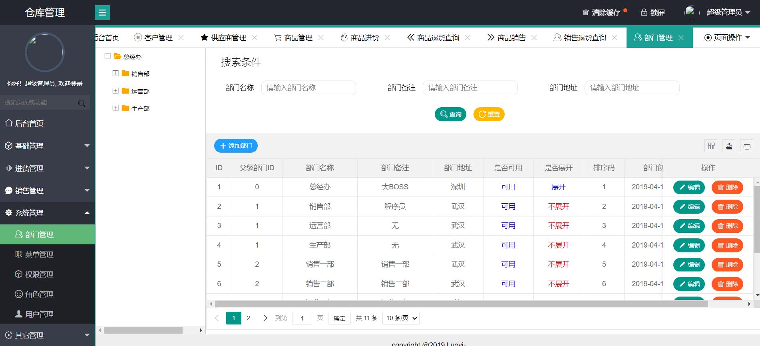This screenshot has width=760, height=346.
Task: Open the 10 条/页 page size dropdown
Action: [x=401, y=318]
